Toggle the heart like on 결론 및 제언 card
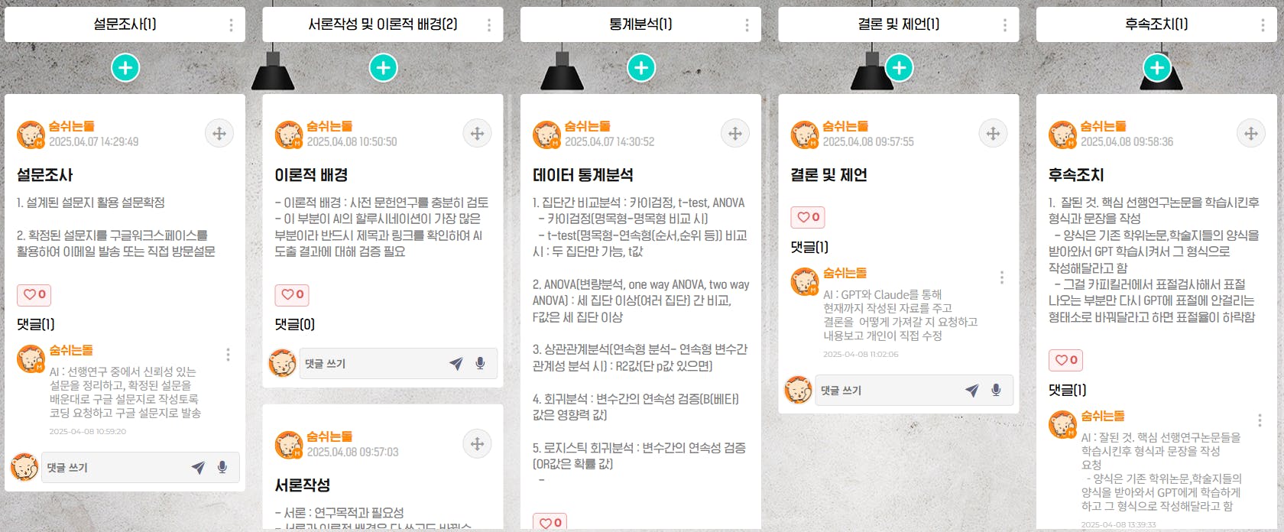Viewport: 1284px width, 532px height. [808, 218]
